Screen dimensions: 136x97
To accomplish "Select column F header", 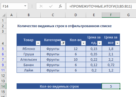I will [111, 15].
